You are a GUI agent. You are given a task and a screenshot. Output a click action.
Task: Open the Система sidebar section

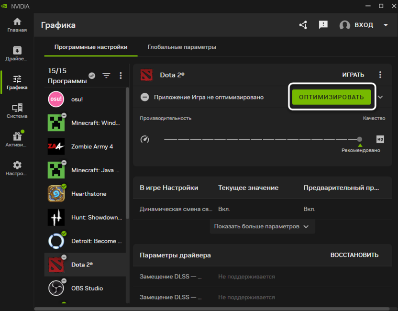(17, 111)
